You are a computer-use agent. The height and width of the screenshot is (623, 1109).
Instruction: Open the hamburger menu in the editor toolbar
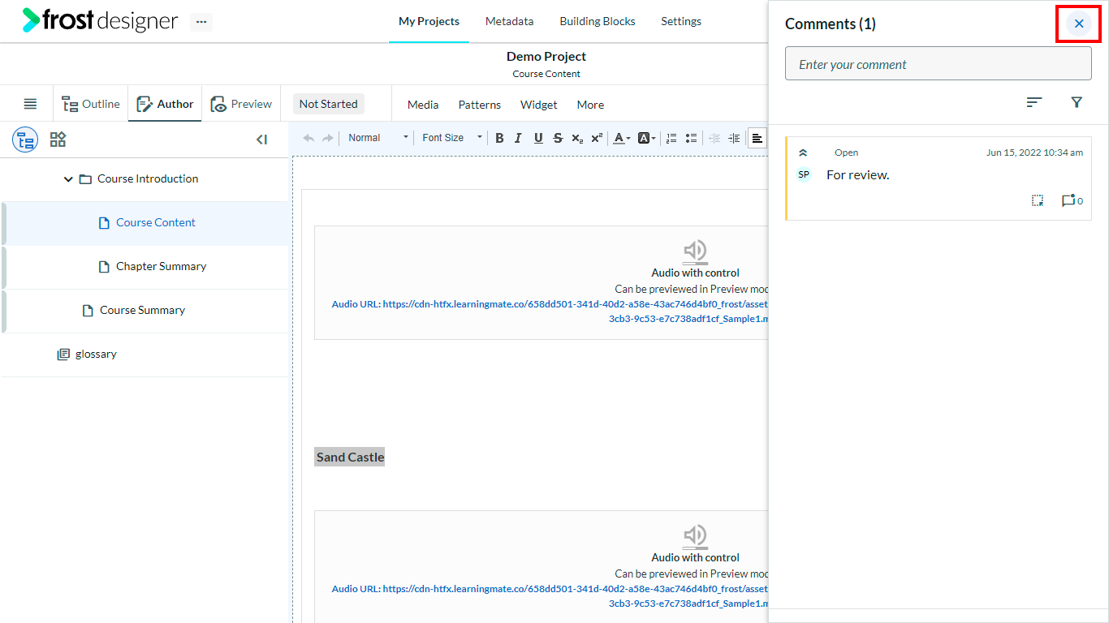(30, 104)
